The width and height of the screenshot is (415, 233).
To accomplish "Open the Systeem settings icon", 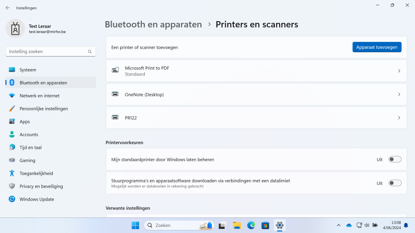I will 12,70.
